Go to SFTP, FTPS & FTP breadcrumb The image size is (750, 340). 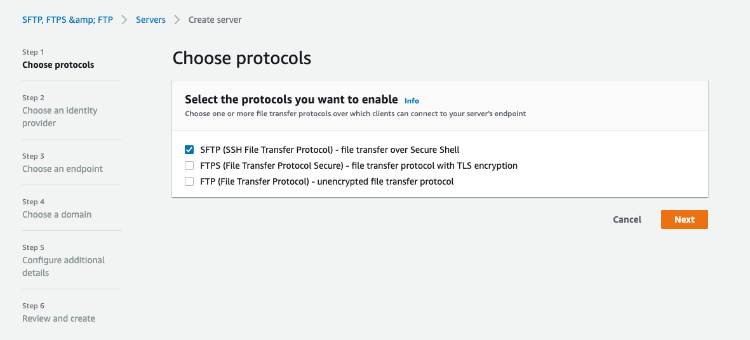(x=67, y=20)
